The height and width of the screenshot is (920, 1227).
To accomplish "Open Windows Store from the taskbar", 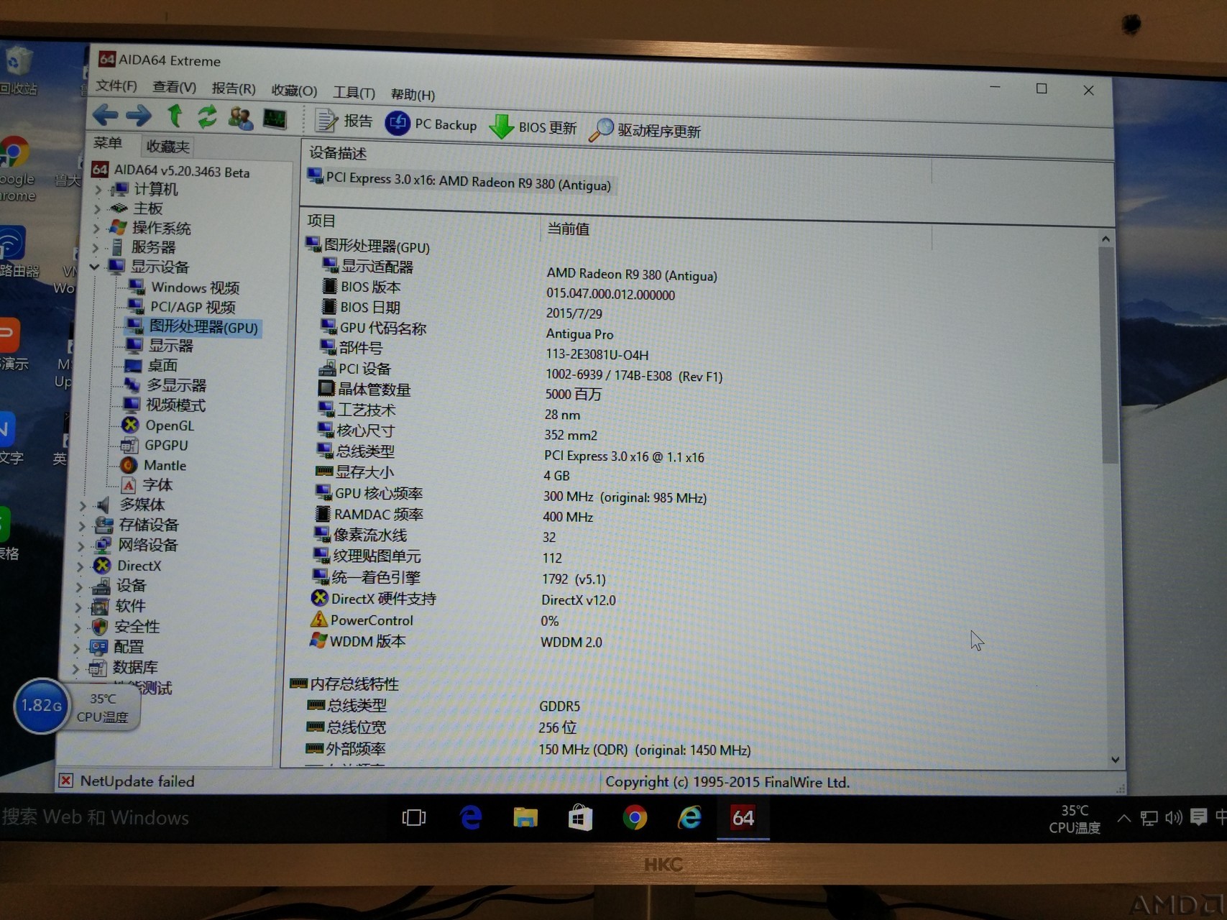I will click(580, 818).
